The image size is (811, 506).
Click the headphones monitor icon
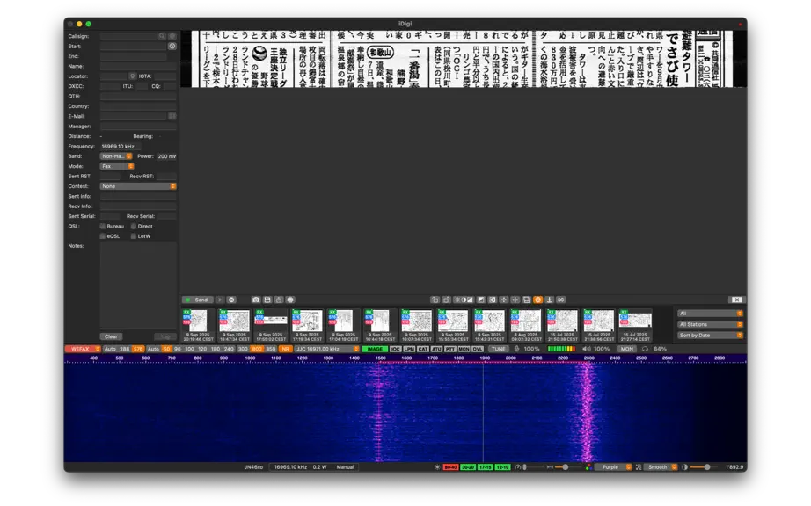pyautogui.click(x=645, y=349)
